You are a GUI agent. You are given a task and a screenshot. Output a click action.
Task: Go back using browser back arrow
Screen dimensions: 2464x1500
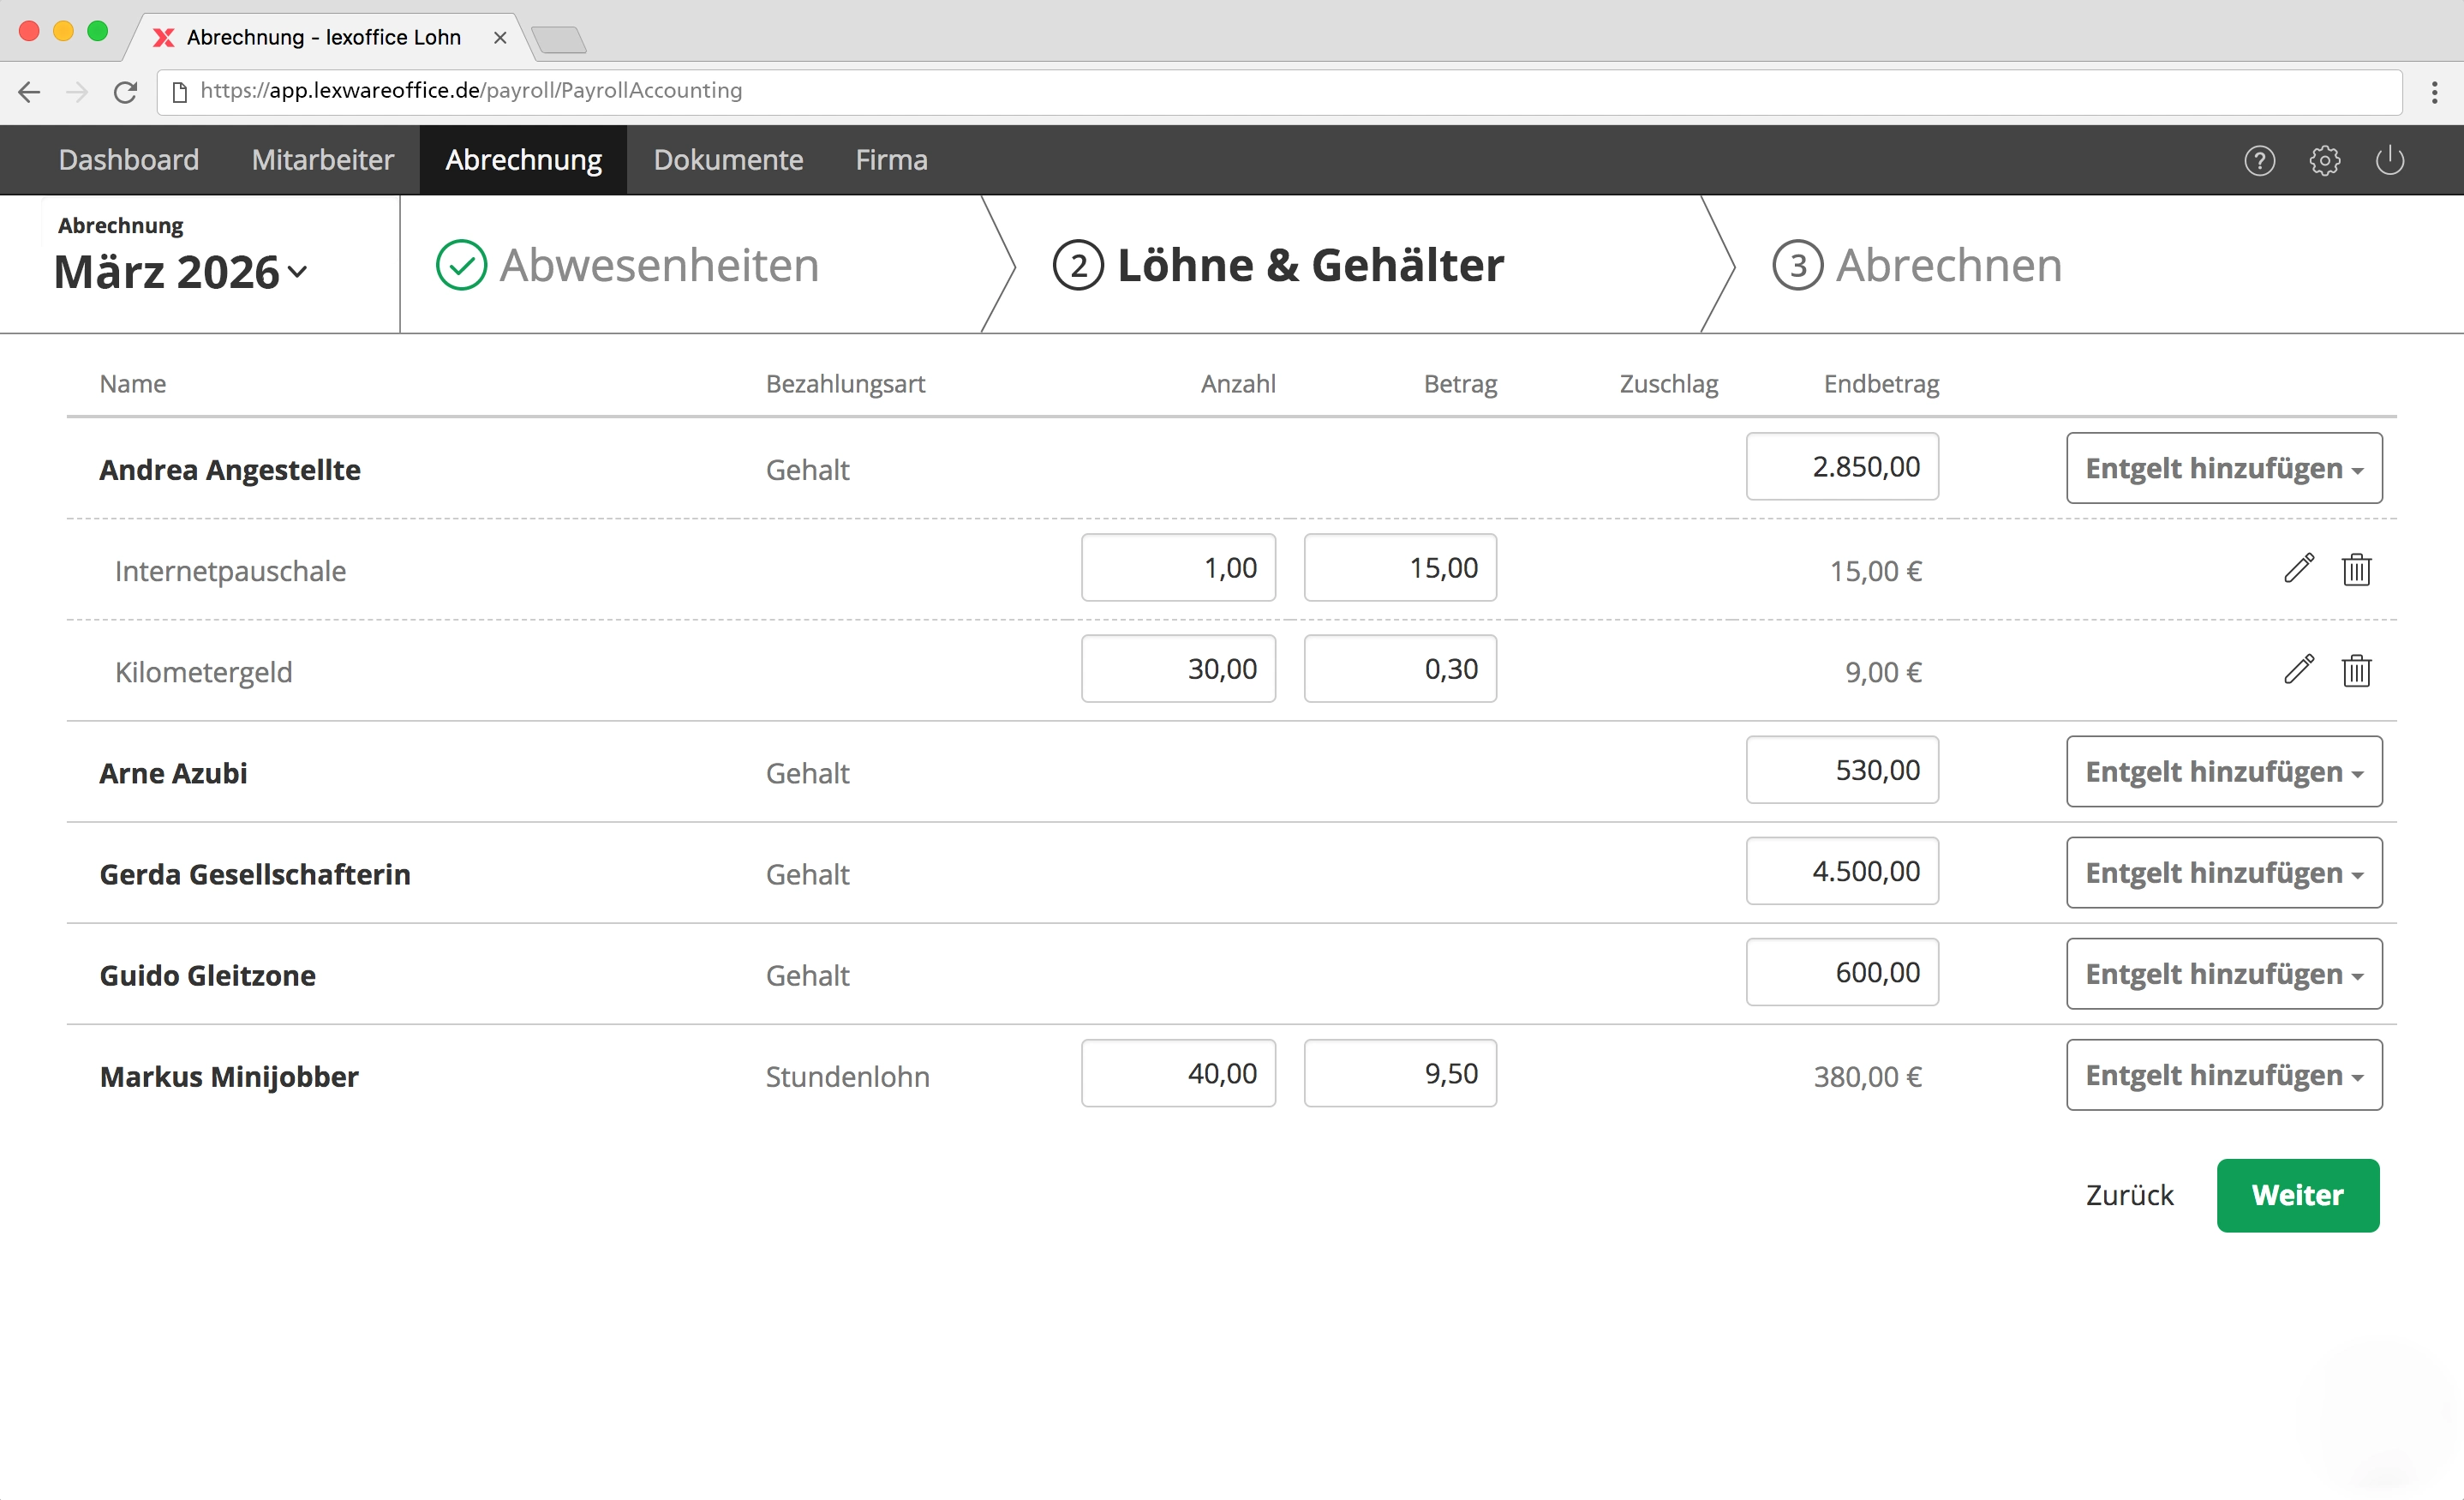(x=29, y=92)
